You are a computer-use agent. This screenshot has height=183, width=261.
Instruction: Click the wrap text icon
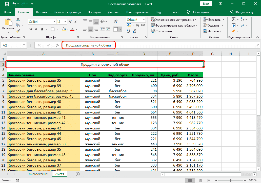pos(116,21)
